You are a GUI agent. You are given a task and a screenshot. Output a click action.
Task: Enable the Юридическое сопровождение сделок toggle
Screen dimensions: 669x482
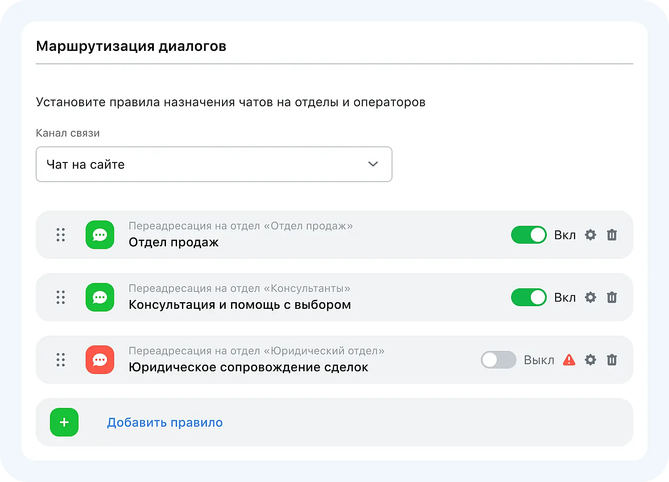(x=498, y=360)
